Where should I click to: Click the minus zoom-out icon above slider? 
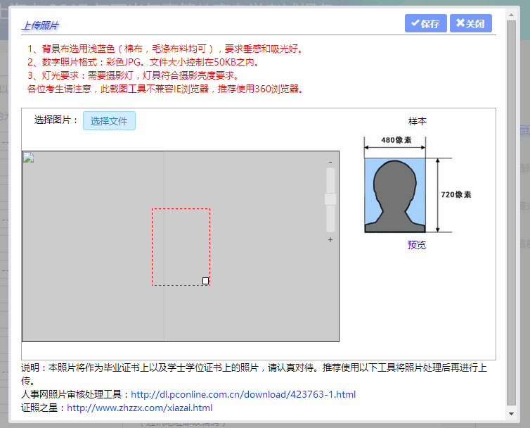(330, 162)
